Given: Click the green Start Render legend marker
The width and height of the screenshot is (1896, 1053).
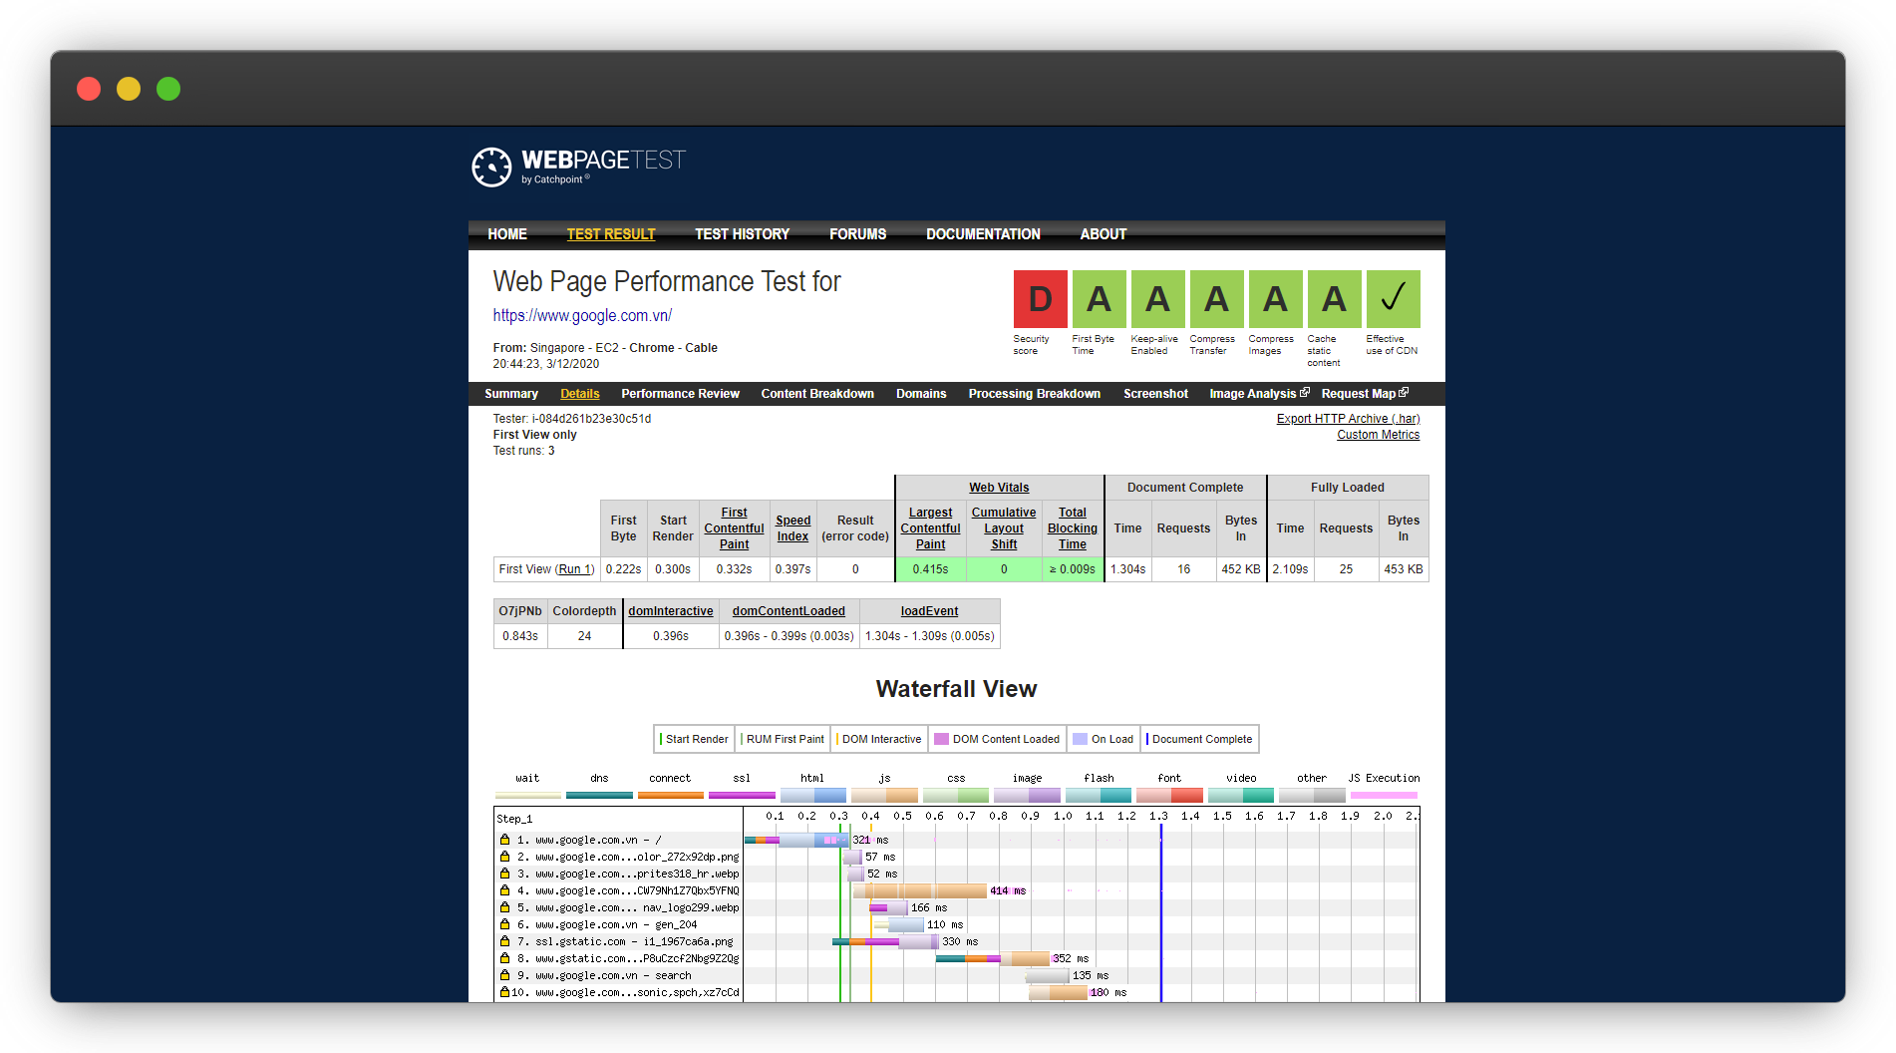Looking at the screenshot, I should tap(661, 739).
